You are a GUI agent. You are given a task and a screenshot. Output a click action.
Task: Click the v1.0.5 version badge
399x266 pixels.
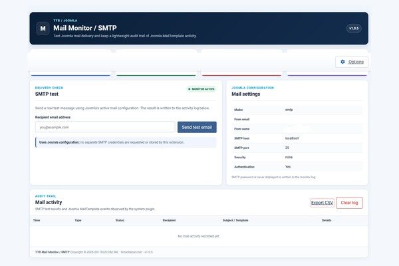point(354,28)
